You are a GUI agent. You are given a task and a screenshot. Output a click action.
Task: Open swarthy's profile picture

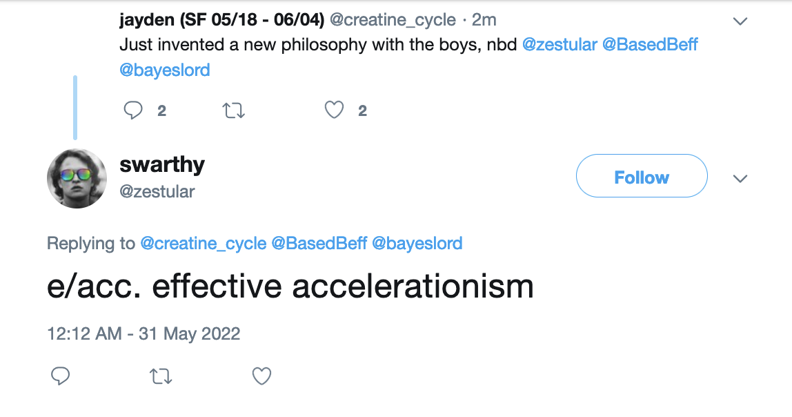[77, 178]
